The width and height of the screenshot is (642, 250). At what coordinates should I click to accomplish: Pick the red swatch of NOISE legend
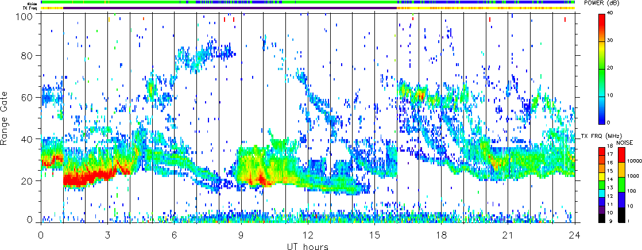tap(621, 155)
